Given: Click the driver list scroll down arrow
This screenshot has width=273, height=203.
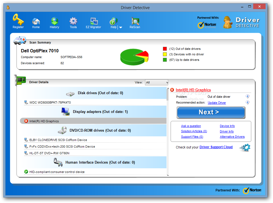Looking at the screenshot, I should [x=168, y=175].
